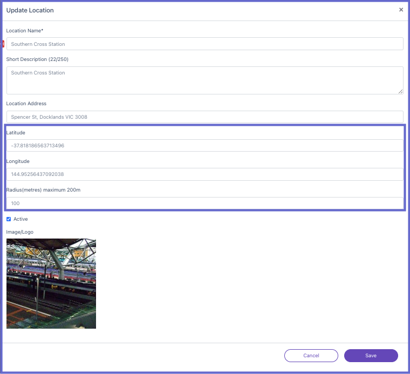Close the Update Location dialog
Image resolution: width=410 pixels, height=374 pixels.
(401, 10)
